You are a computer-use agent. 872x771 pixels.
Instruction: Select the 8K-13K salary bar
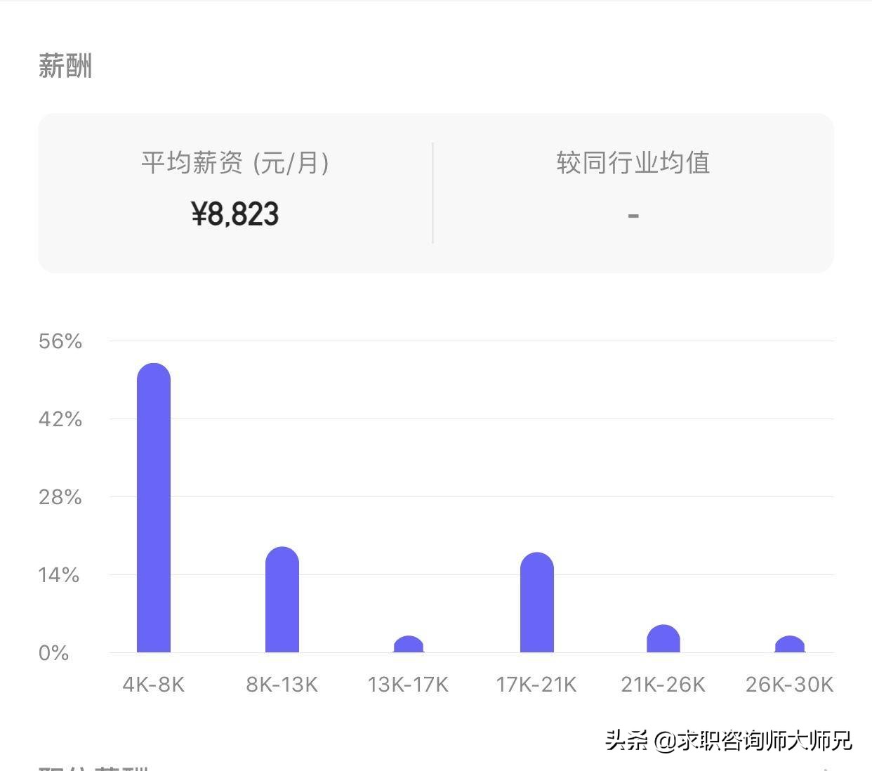click(x=282, y=600)
